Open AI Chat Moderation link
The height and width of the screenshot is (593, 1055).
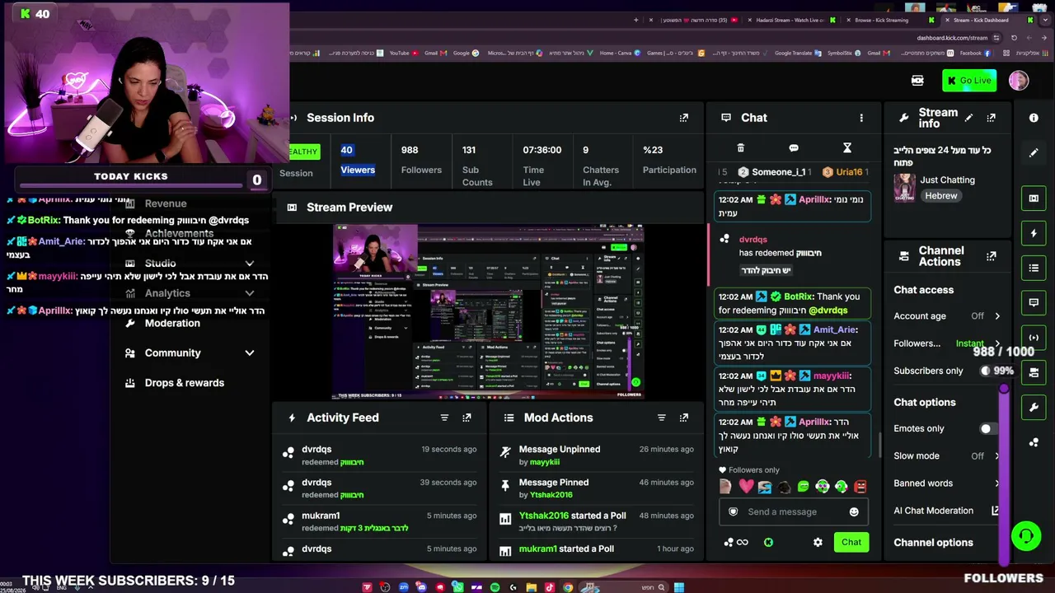(946, 511)
